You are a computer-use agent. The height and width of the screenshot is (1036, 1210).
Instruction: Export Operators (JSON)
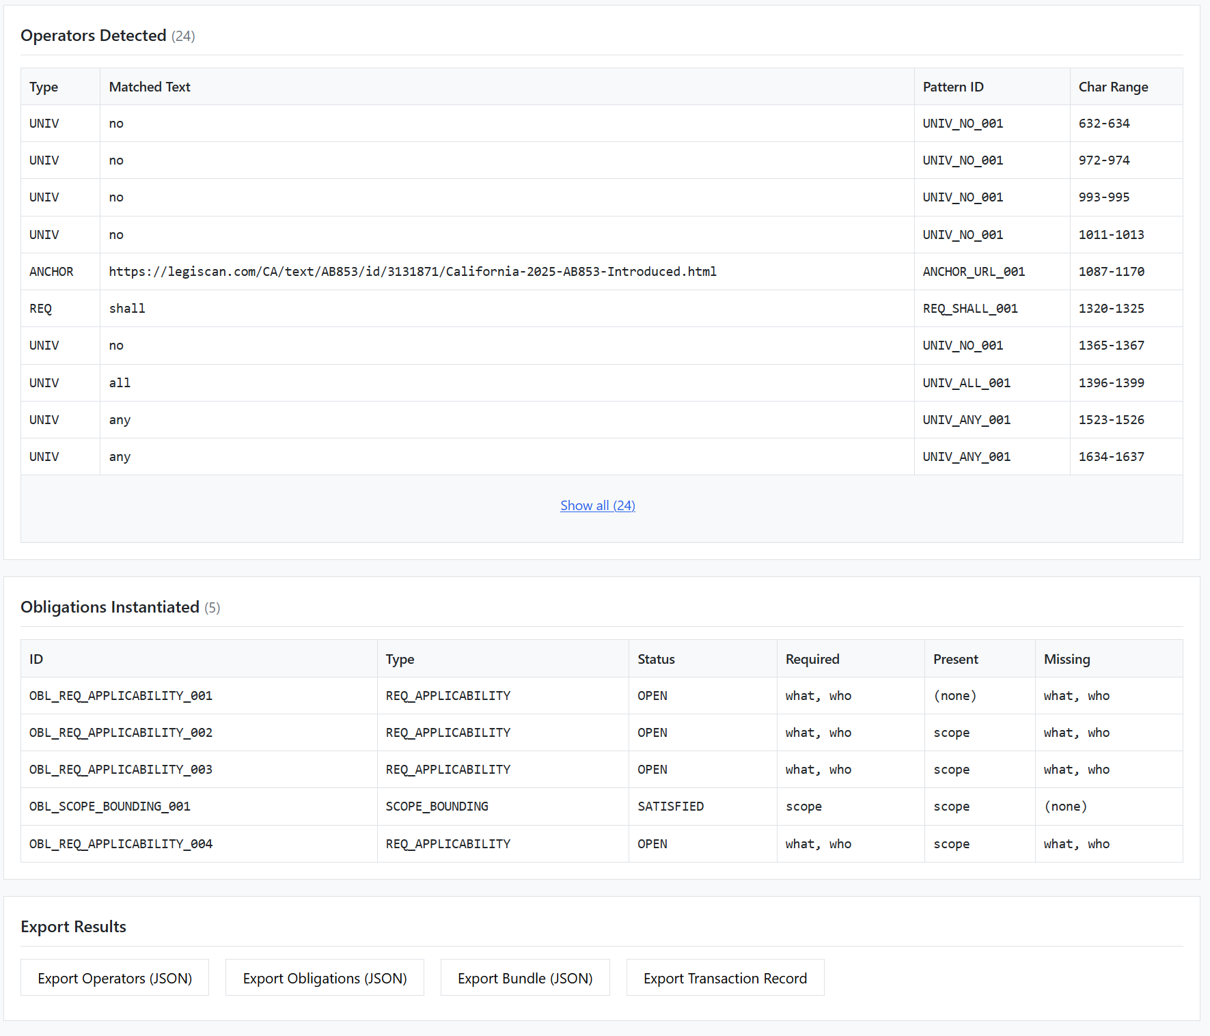click(x=114, y=977)
